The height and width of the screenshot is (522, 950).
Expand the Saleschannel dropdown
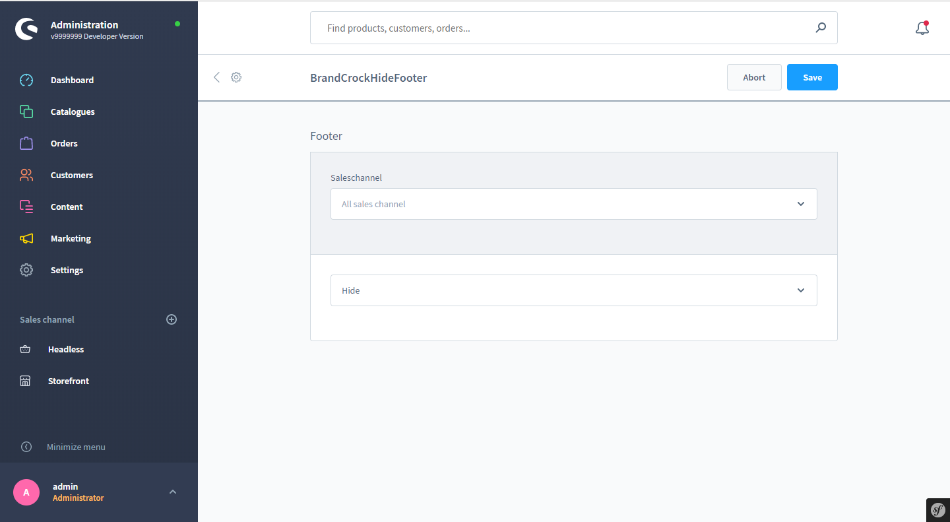click(x=574, y=204)
